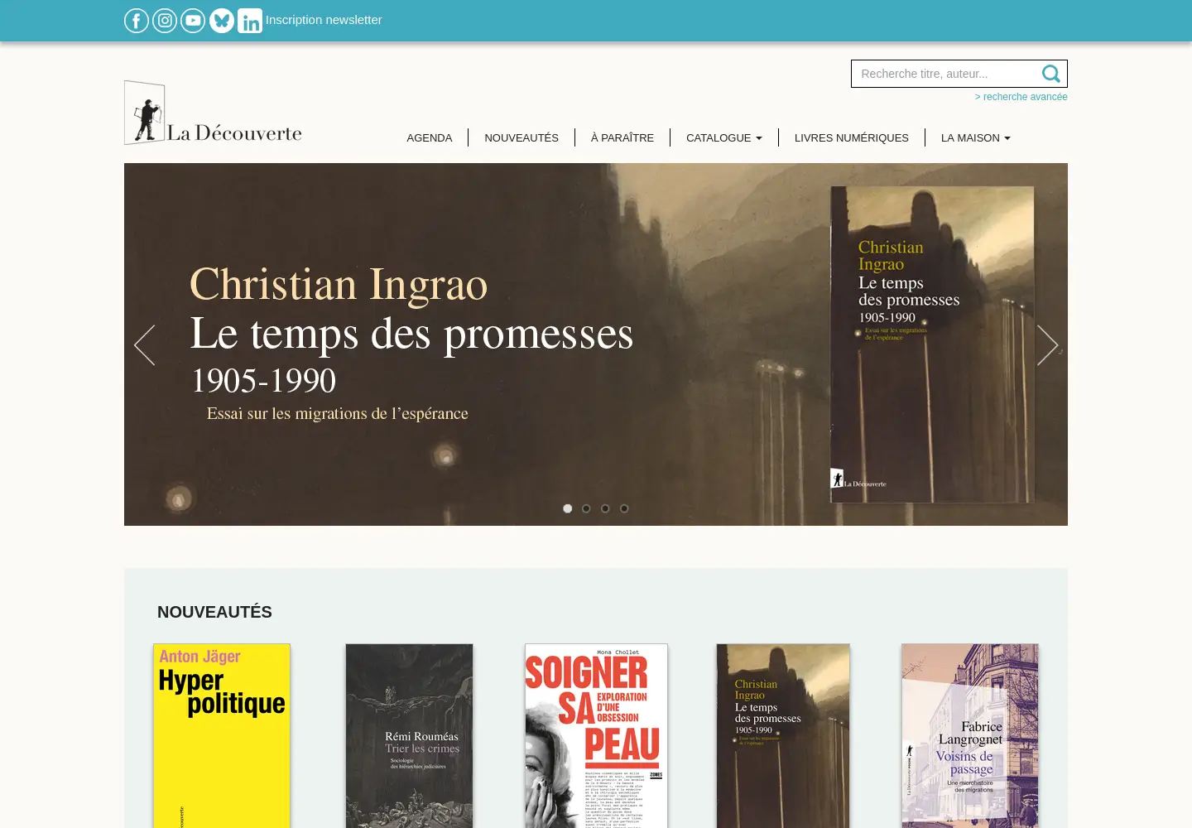
Task: Select the second carousel dot indicator
Action: point(586,508)
